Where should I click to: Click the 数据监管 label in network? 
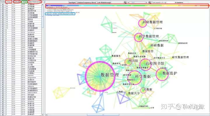coord(148,51)
